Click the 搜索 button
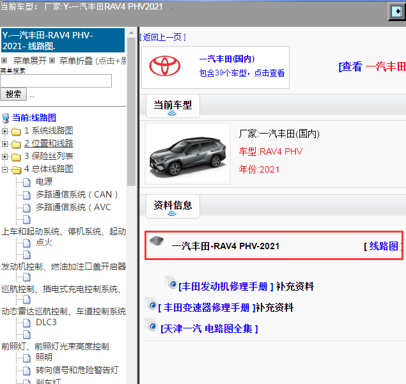The height and width of the screenshot is (384, 406). pos(13,94)
